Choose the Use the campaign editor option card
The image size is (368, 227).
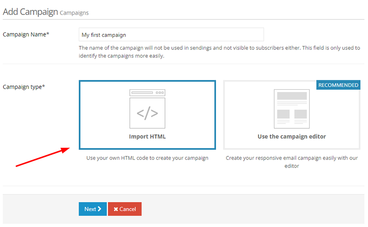pyautogui.click(x=291, y=115)
